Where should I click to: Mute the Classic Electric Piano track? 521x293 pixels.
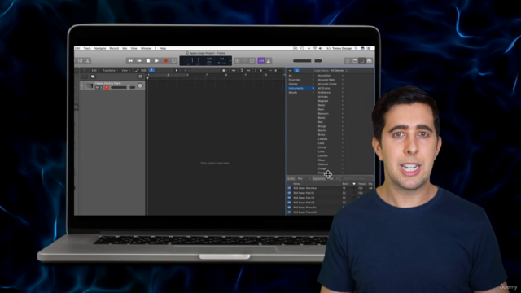(98, 87)
